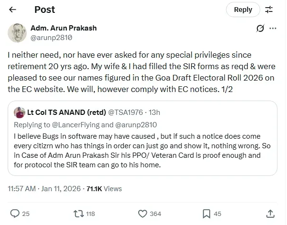The image size is (287, 225).
Task: Go back using the back arrow
Action: [x=13, y=10]
